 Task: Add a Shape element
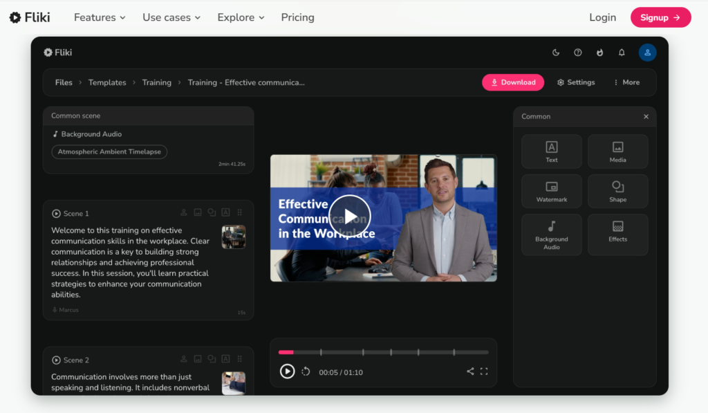(x=617, y=191)
